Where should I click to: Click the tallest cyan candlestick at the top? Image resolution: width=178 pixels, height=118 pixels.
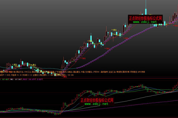click(146, 11)
